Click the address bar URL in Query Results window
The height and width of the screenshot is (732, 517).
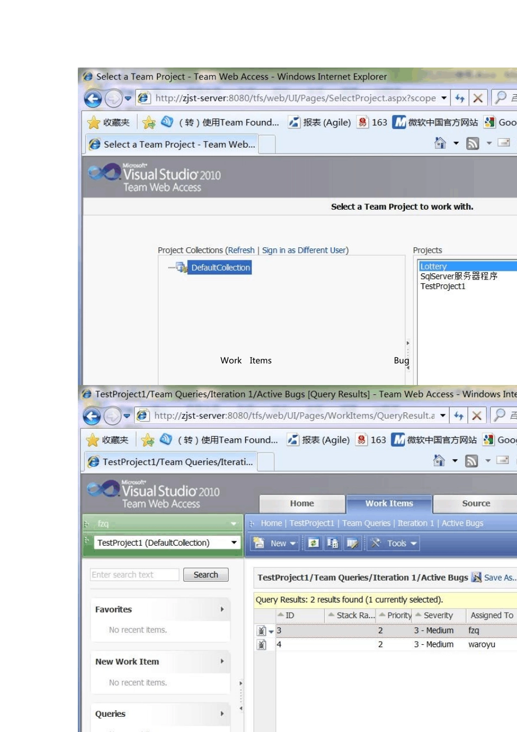coord(294,416)
